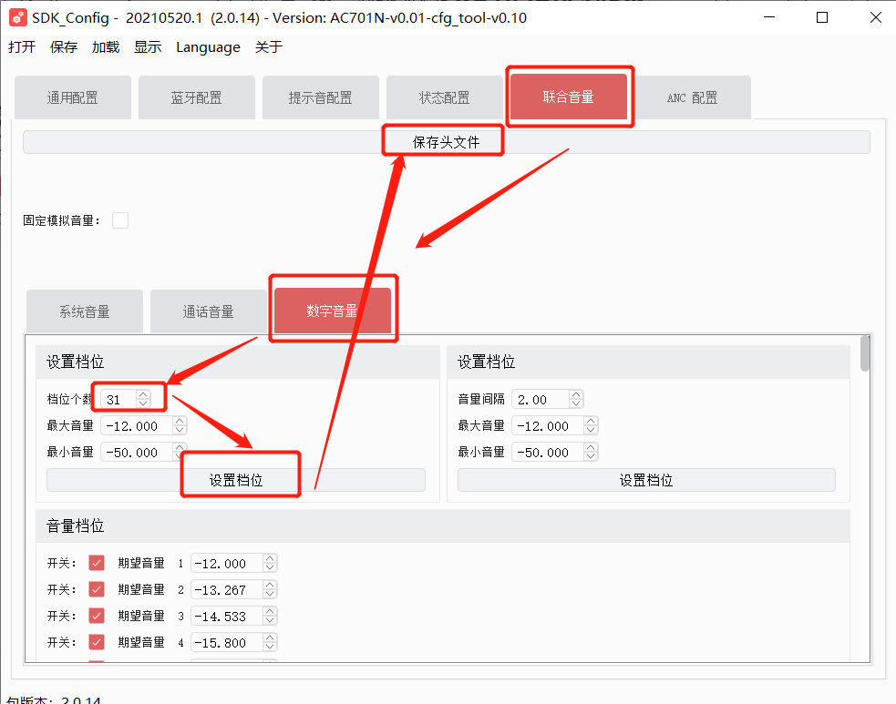The width and height of the screenshot is (896, 704).
Task: Open the 通话音量 sub-tab
Action: click(209, 311)
